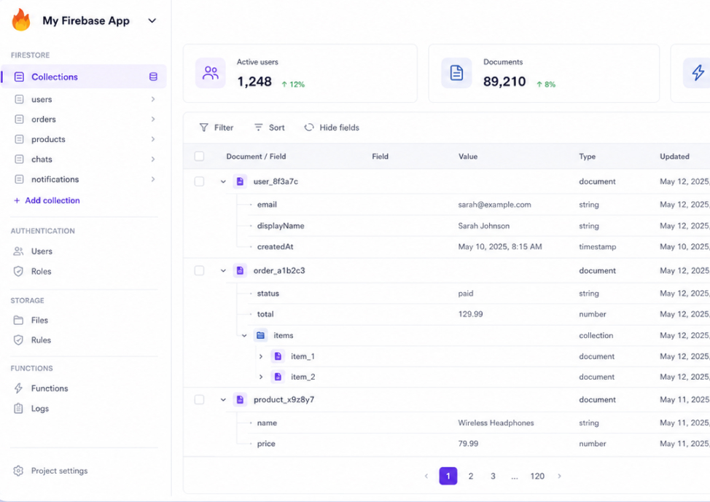Viewport: 710px width, 502px height.
Task: Open Authentication Users page
Action: (42, 251)
